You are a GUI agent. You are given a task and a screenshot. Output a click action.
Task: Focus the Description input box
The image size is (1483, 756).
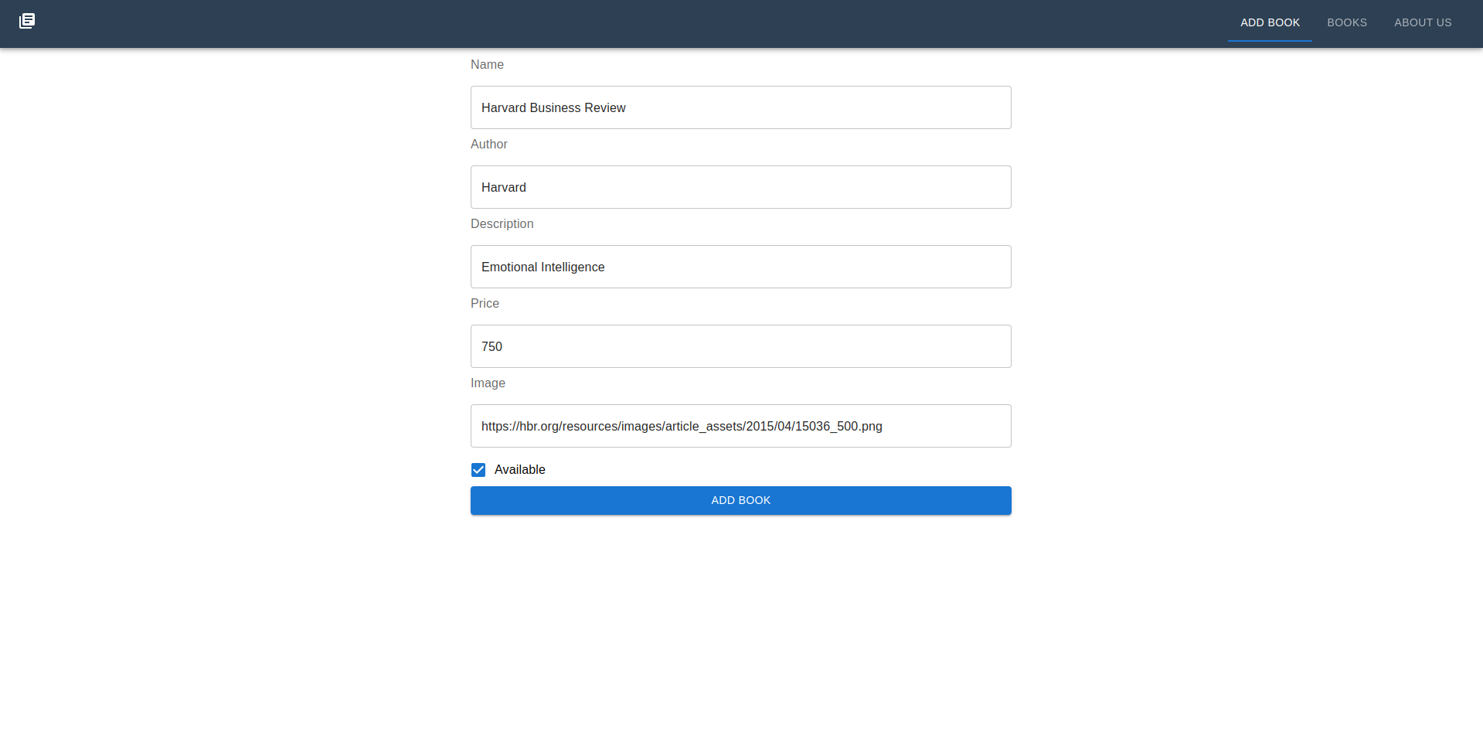tap(740, 267)
